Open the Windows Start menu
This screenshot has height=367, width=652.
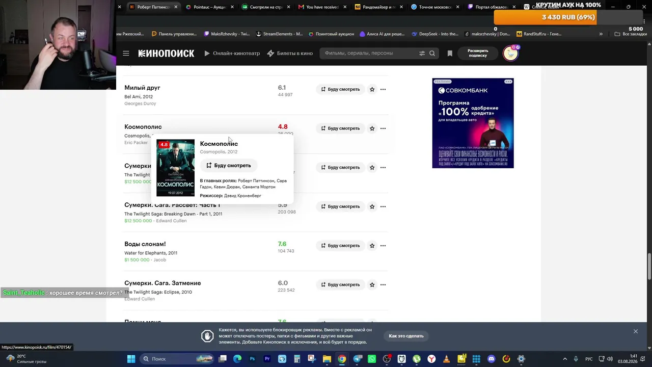point(131,359)
